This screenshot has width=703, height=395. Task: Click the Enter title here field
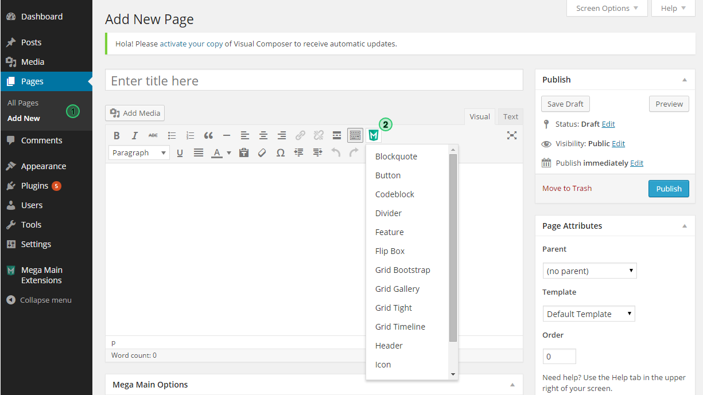pos(314,81)
